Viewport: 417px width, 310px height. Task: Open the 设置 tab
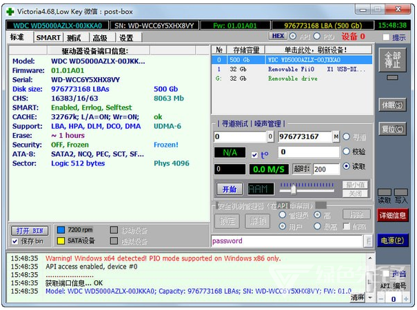(x=126, y=38)
